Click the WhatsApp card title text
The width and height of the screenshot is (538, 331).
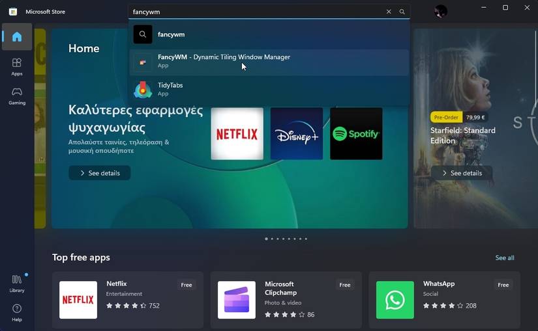pos(439,284)
